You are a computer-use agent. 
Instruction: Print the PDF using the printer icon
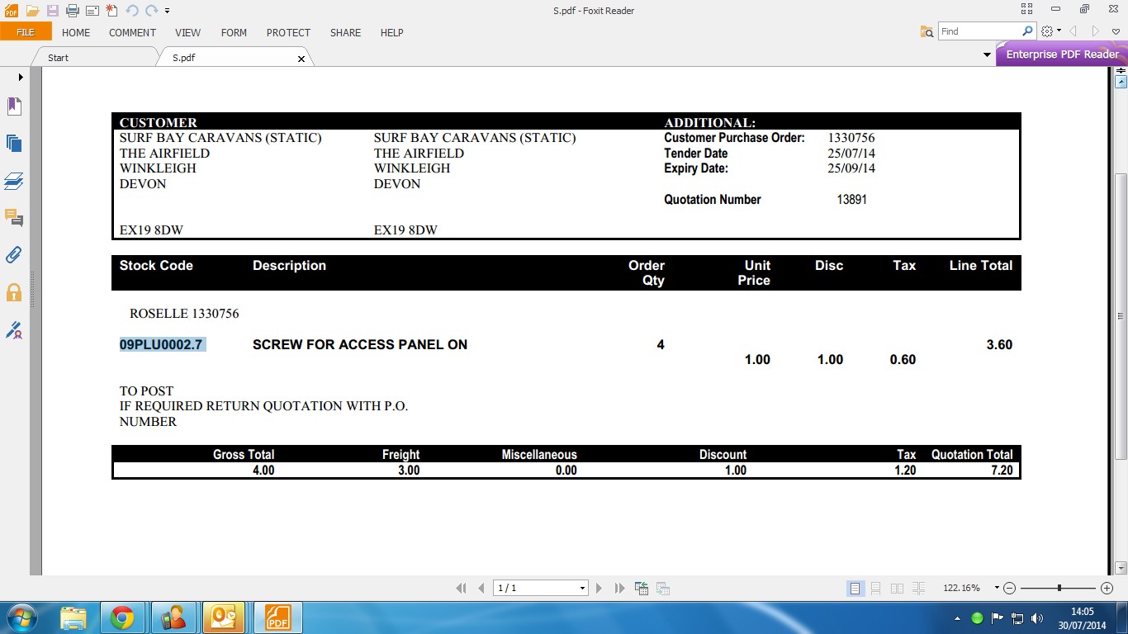[x=73, y=11]
